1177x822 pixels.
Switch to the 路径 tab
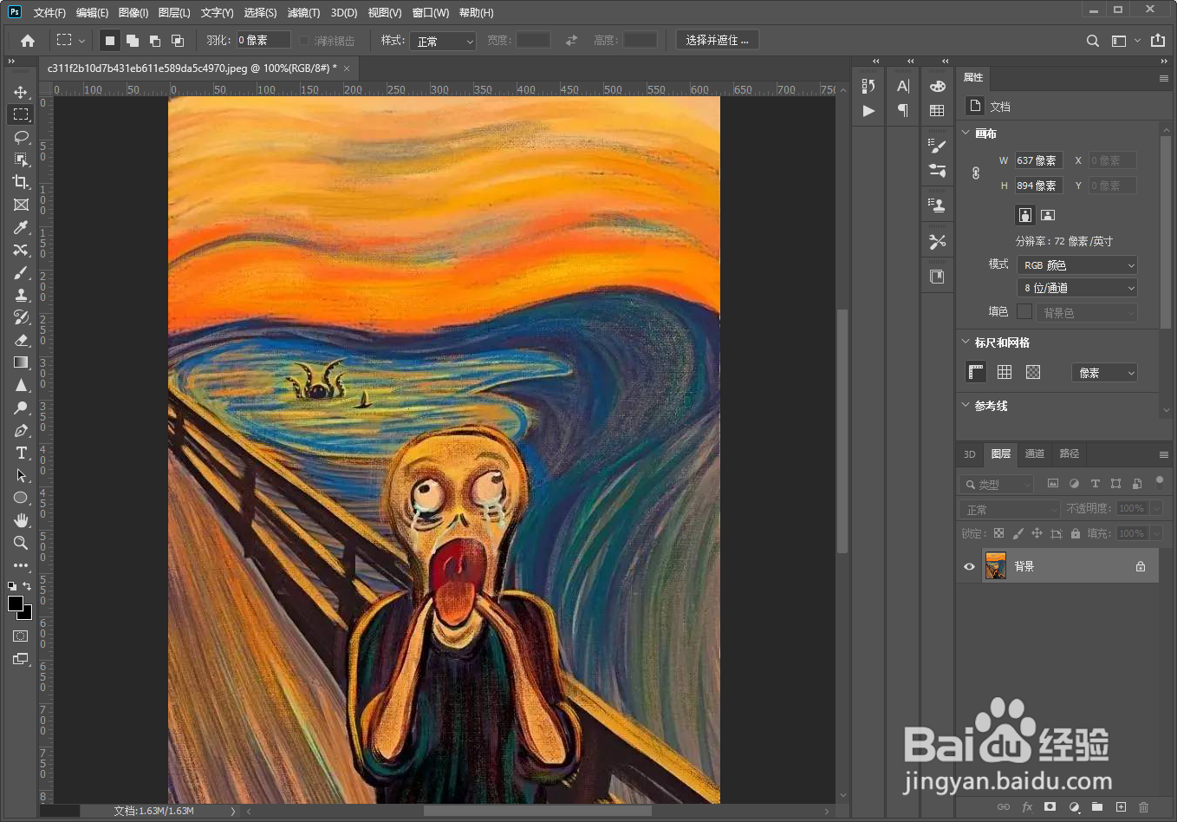(x=1070, y=453)
